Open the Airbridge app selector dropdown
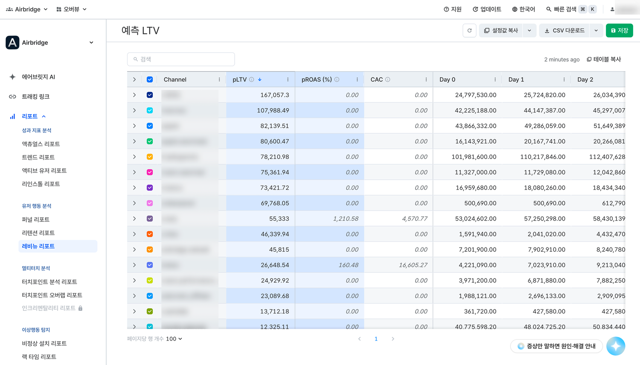Screen dimensions: 640x365 91,43
